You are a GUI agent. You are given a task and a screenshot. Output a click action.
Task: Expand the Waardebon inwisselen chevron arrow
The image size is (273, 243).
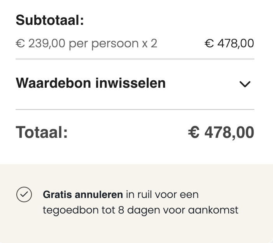pyautogui.click(x=245, y=84)
